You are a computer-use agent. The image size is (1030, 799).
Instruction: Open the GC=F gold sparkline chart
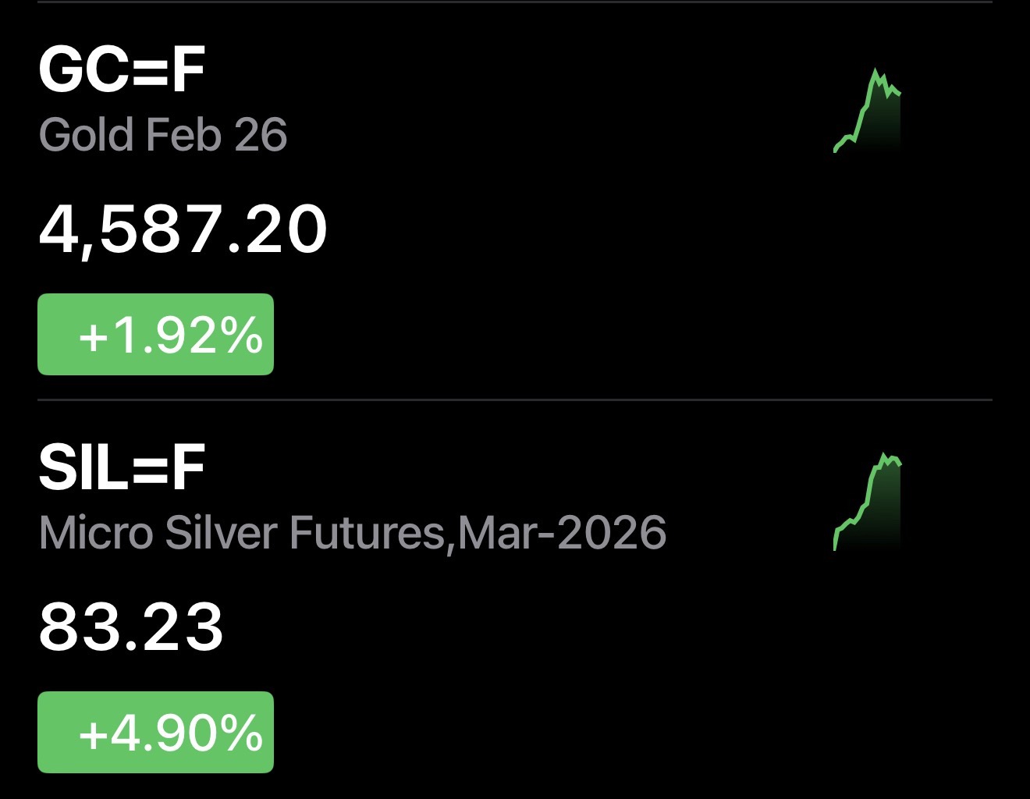coord(868,111)
